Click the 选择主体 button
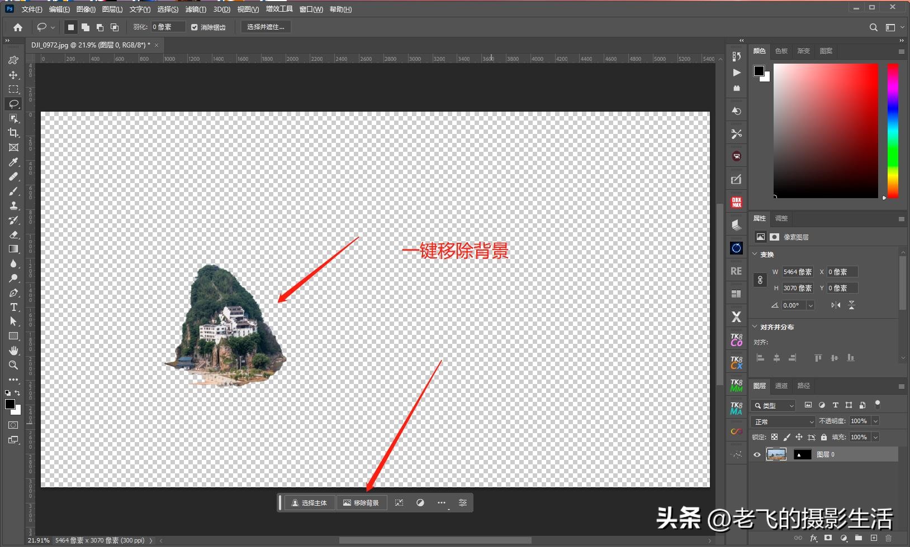Image resolution: width=910 pixels, height=547 pixels. pyautogui.click(x=310, y=502)
